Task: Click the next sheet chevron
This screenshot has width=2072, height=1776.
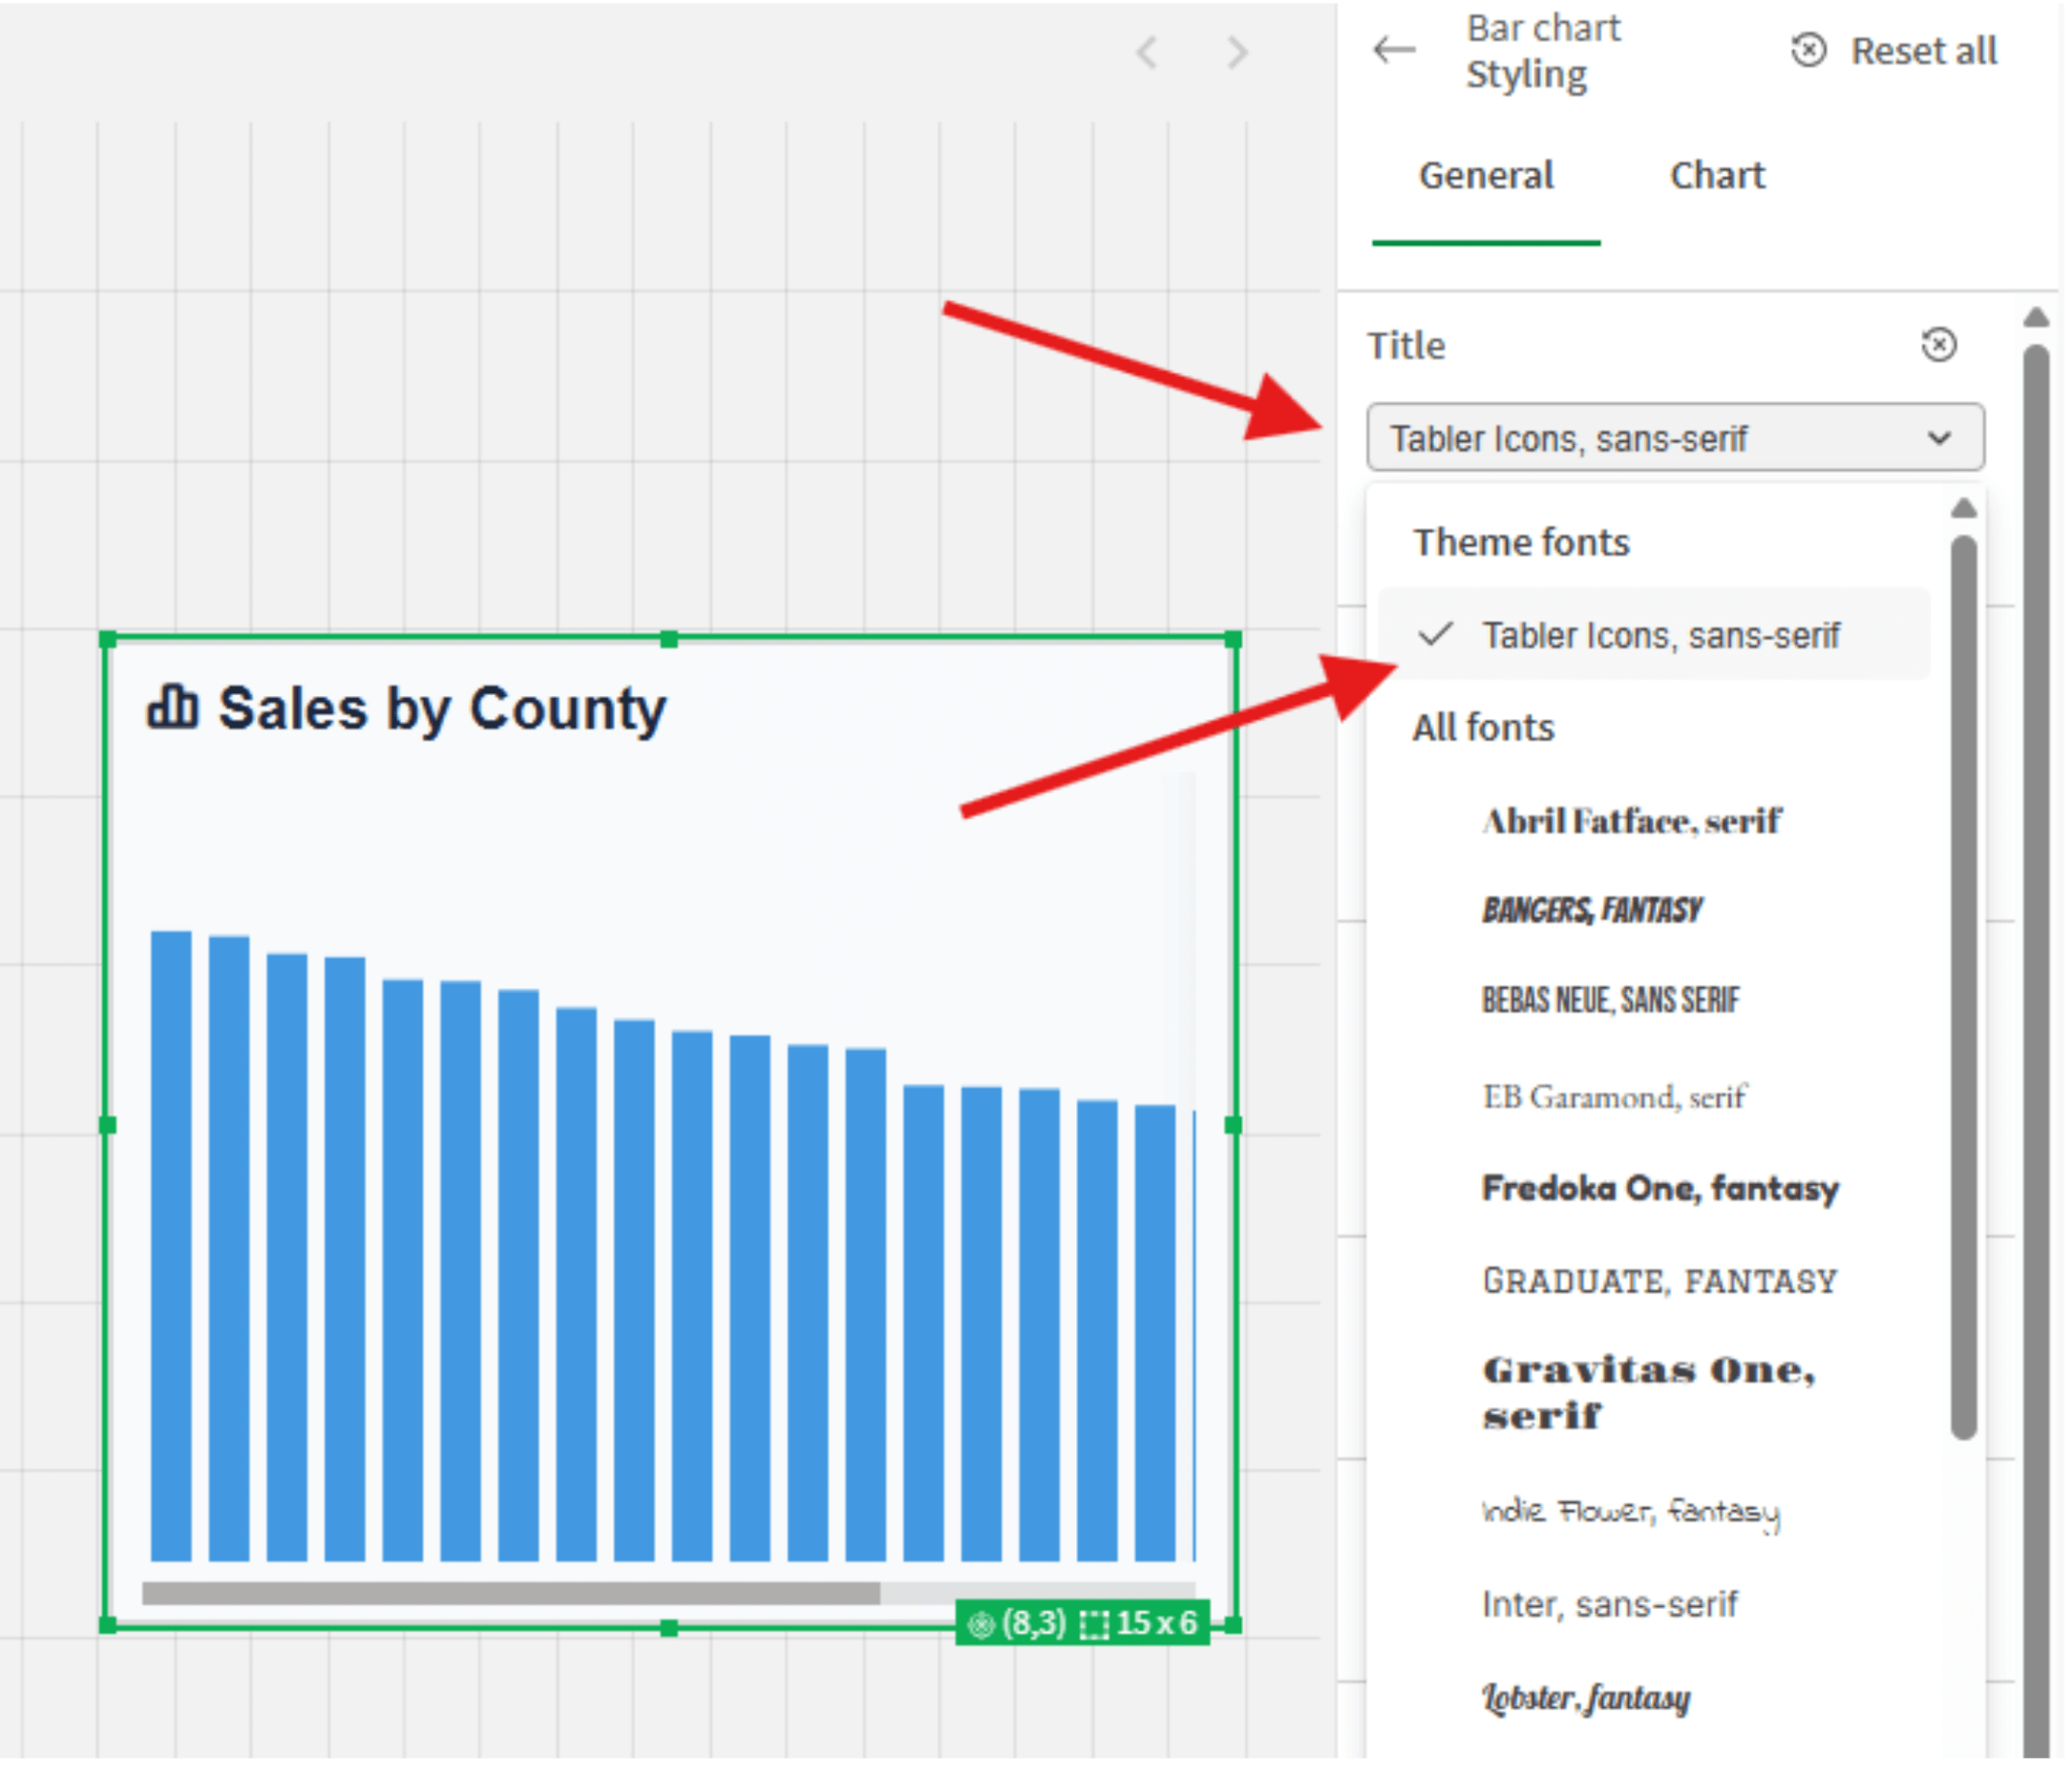Action: click(x=1238, y=52)
